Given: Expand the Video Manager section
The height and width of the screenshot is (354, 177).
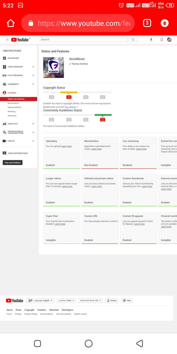Looking at the screenshot, I should tap(33, 67).
